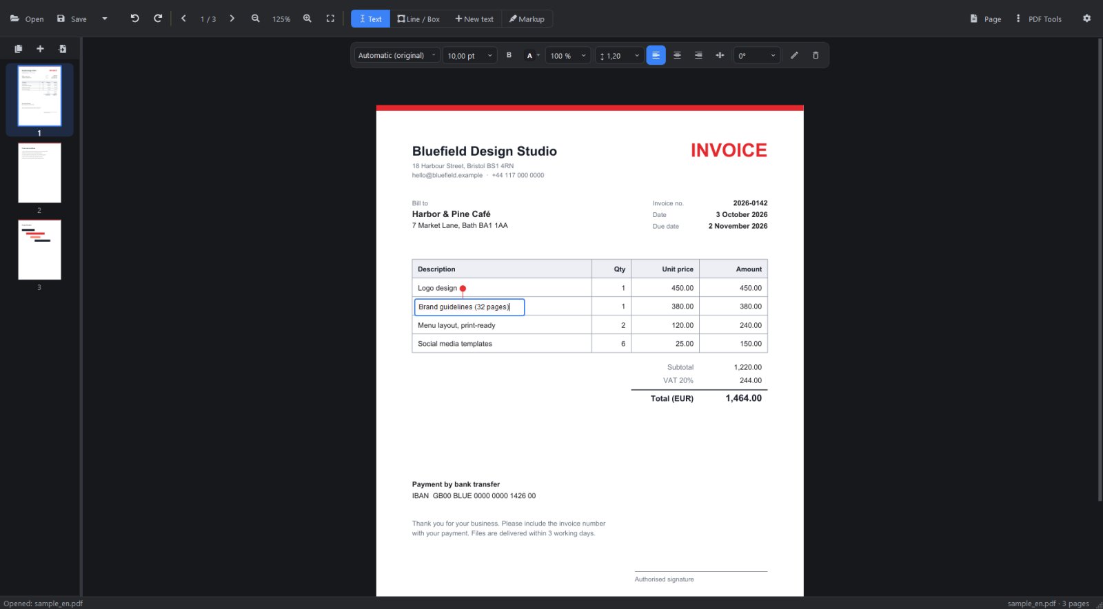Click the duplicate page icon in sidebar

[19, 49]
